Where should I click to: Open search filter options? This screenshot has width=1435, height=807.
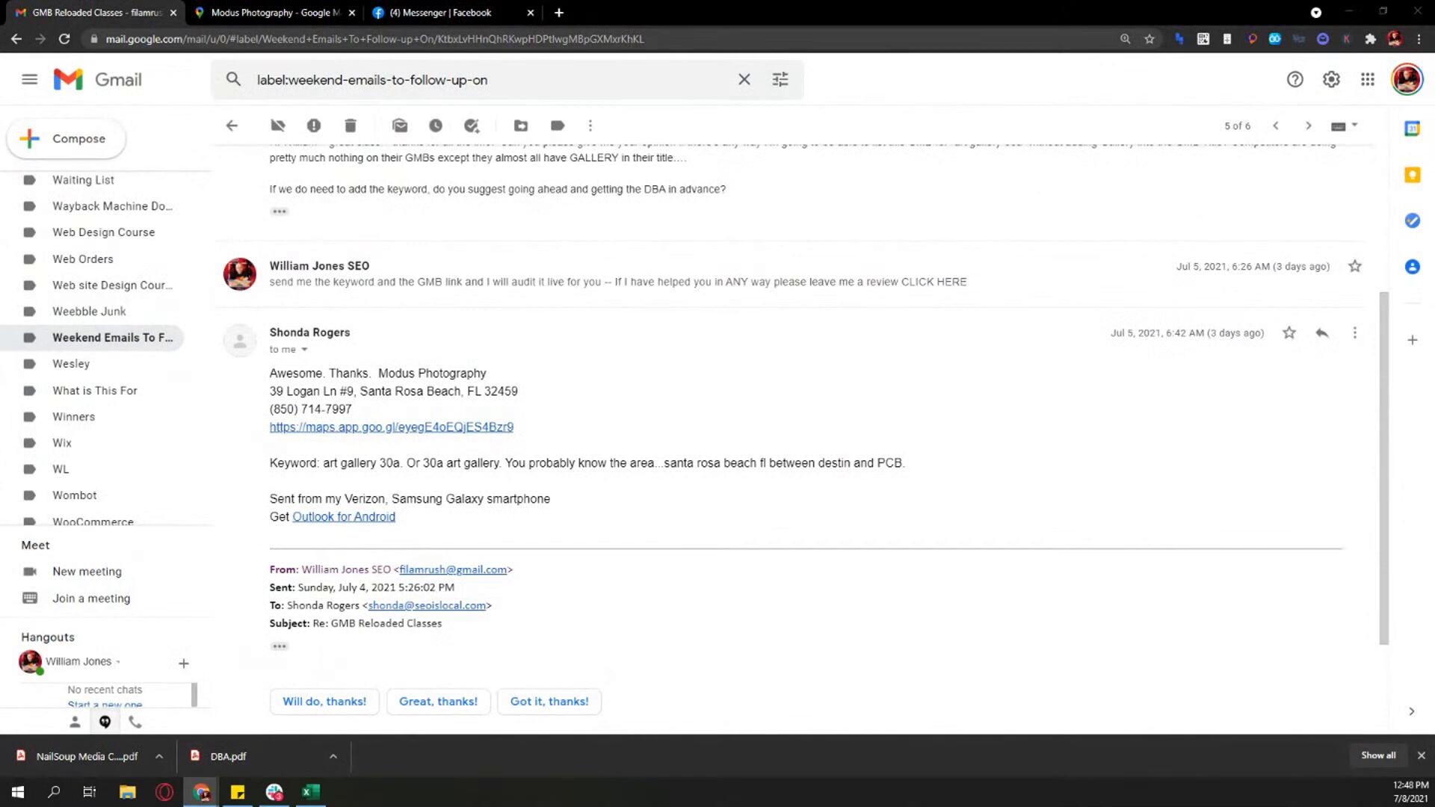[x=780, y=79]
